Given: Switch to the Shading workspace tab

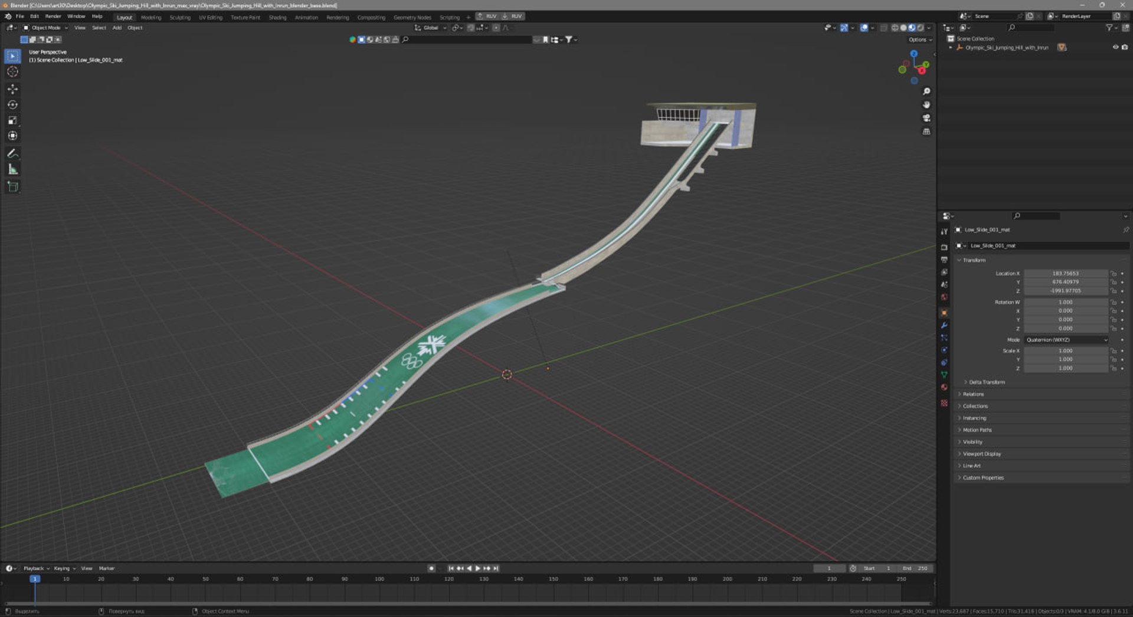Looking at the screenshot, I should [277, 17].
